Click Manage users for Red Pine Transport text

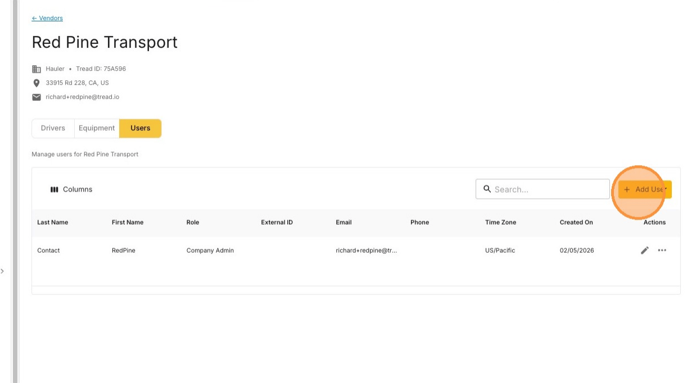pos(85,154)
